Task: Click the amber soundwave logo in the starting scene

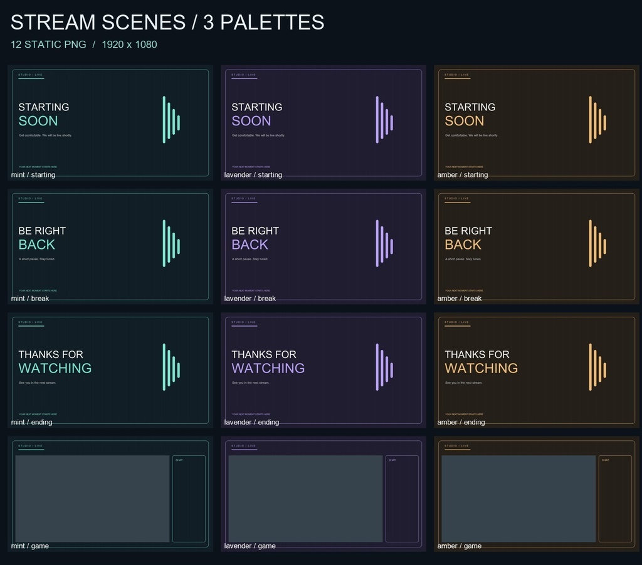Action: pos(597,120)
